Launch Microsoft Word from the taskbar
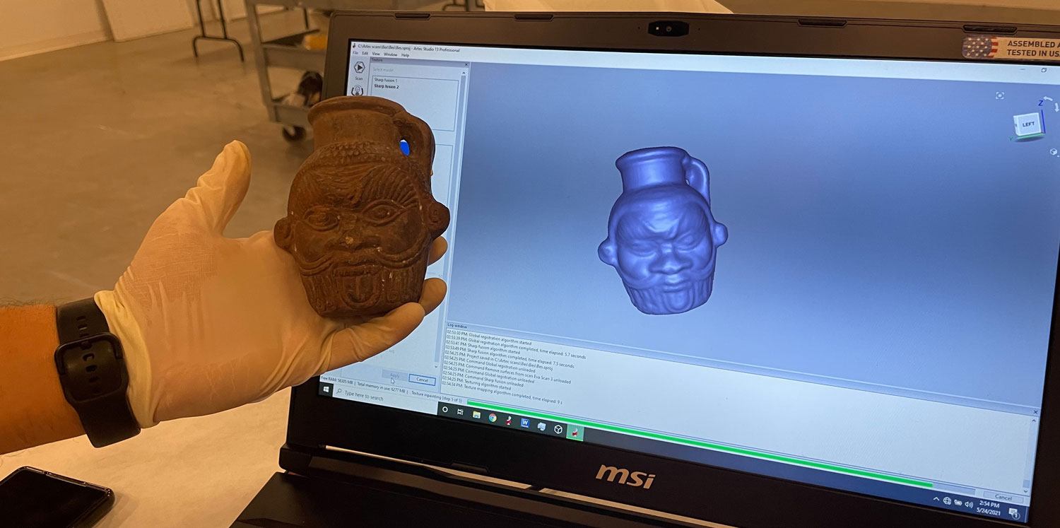Viewport: 1060px width, 528px height. [525, 423]
